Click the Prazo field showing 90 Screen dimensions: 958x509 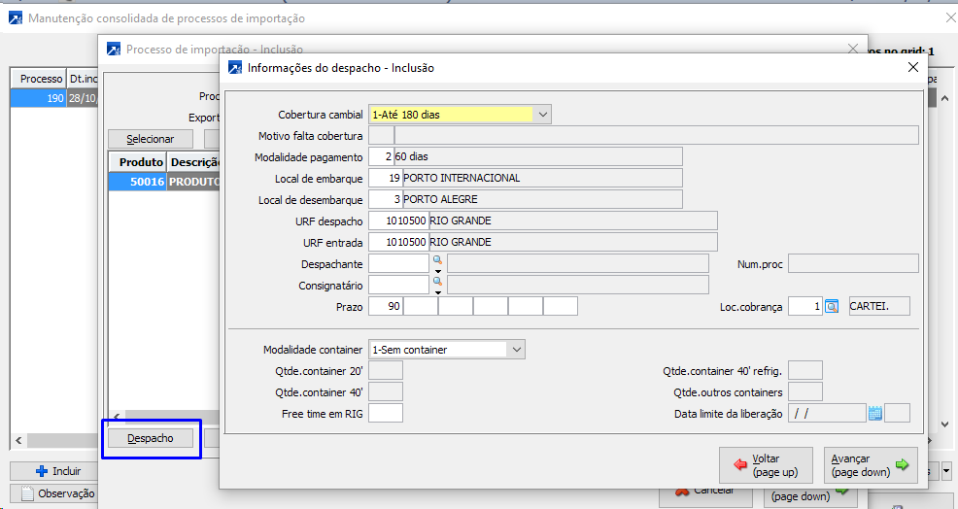coord(384,307)
